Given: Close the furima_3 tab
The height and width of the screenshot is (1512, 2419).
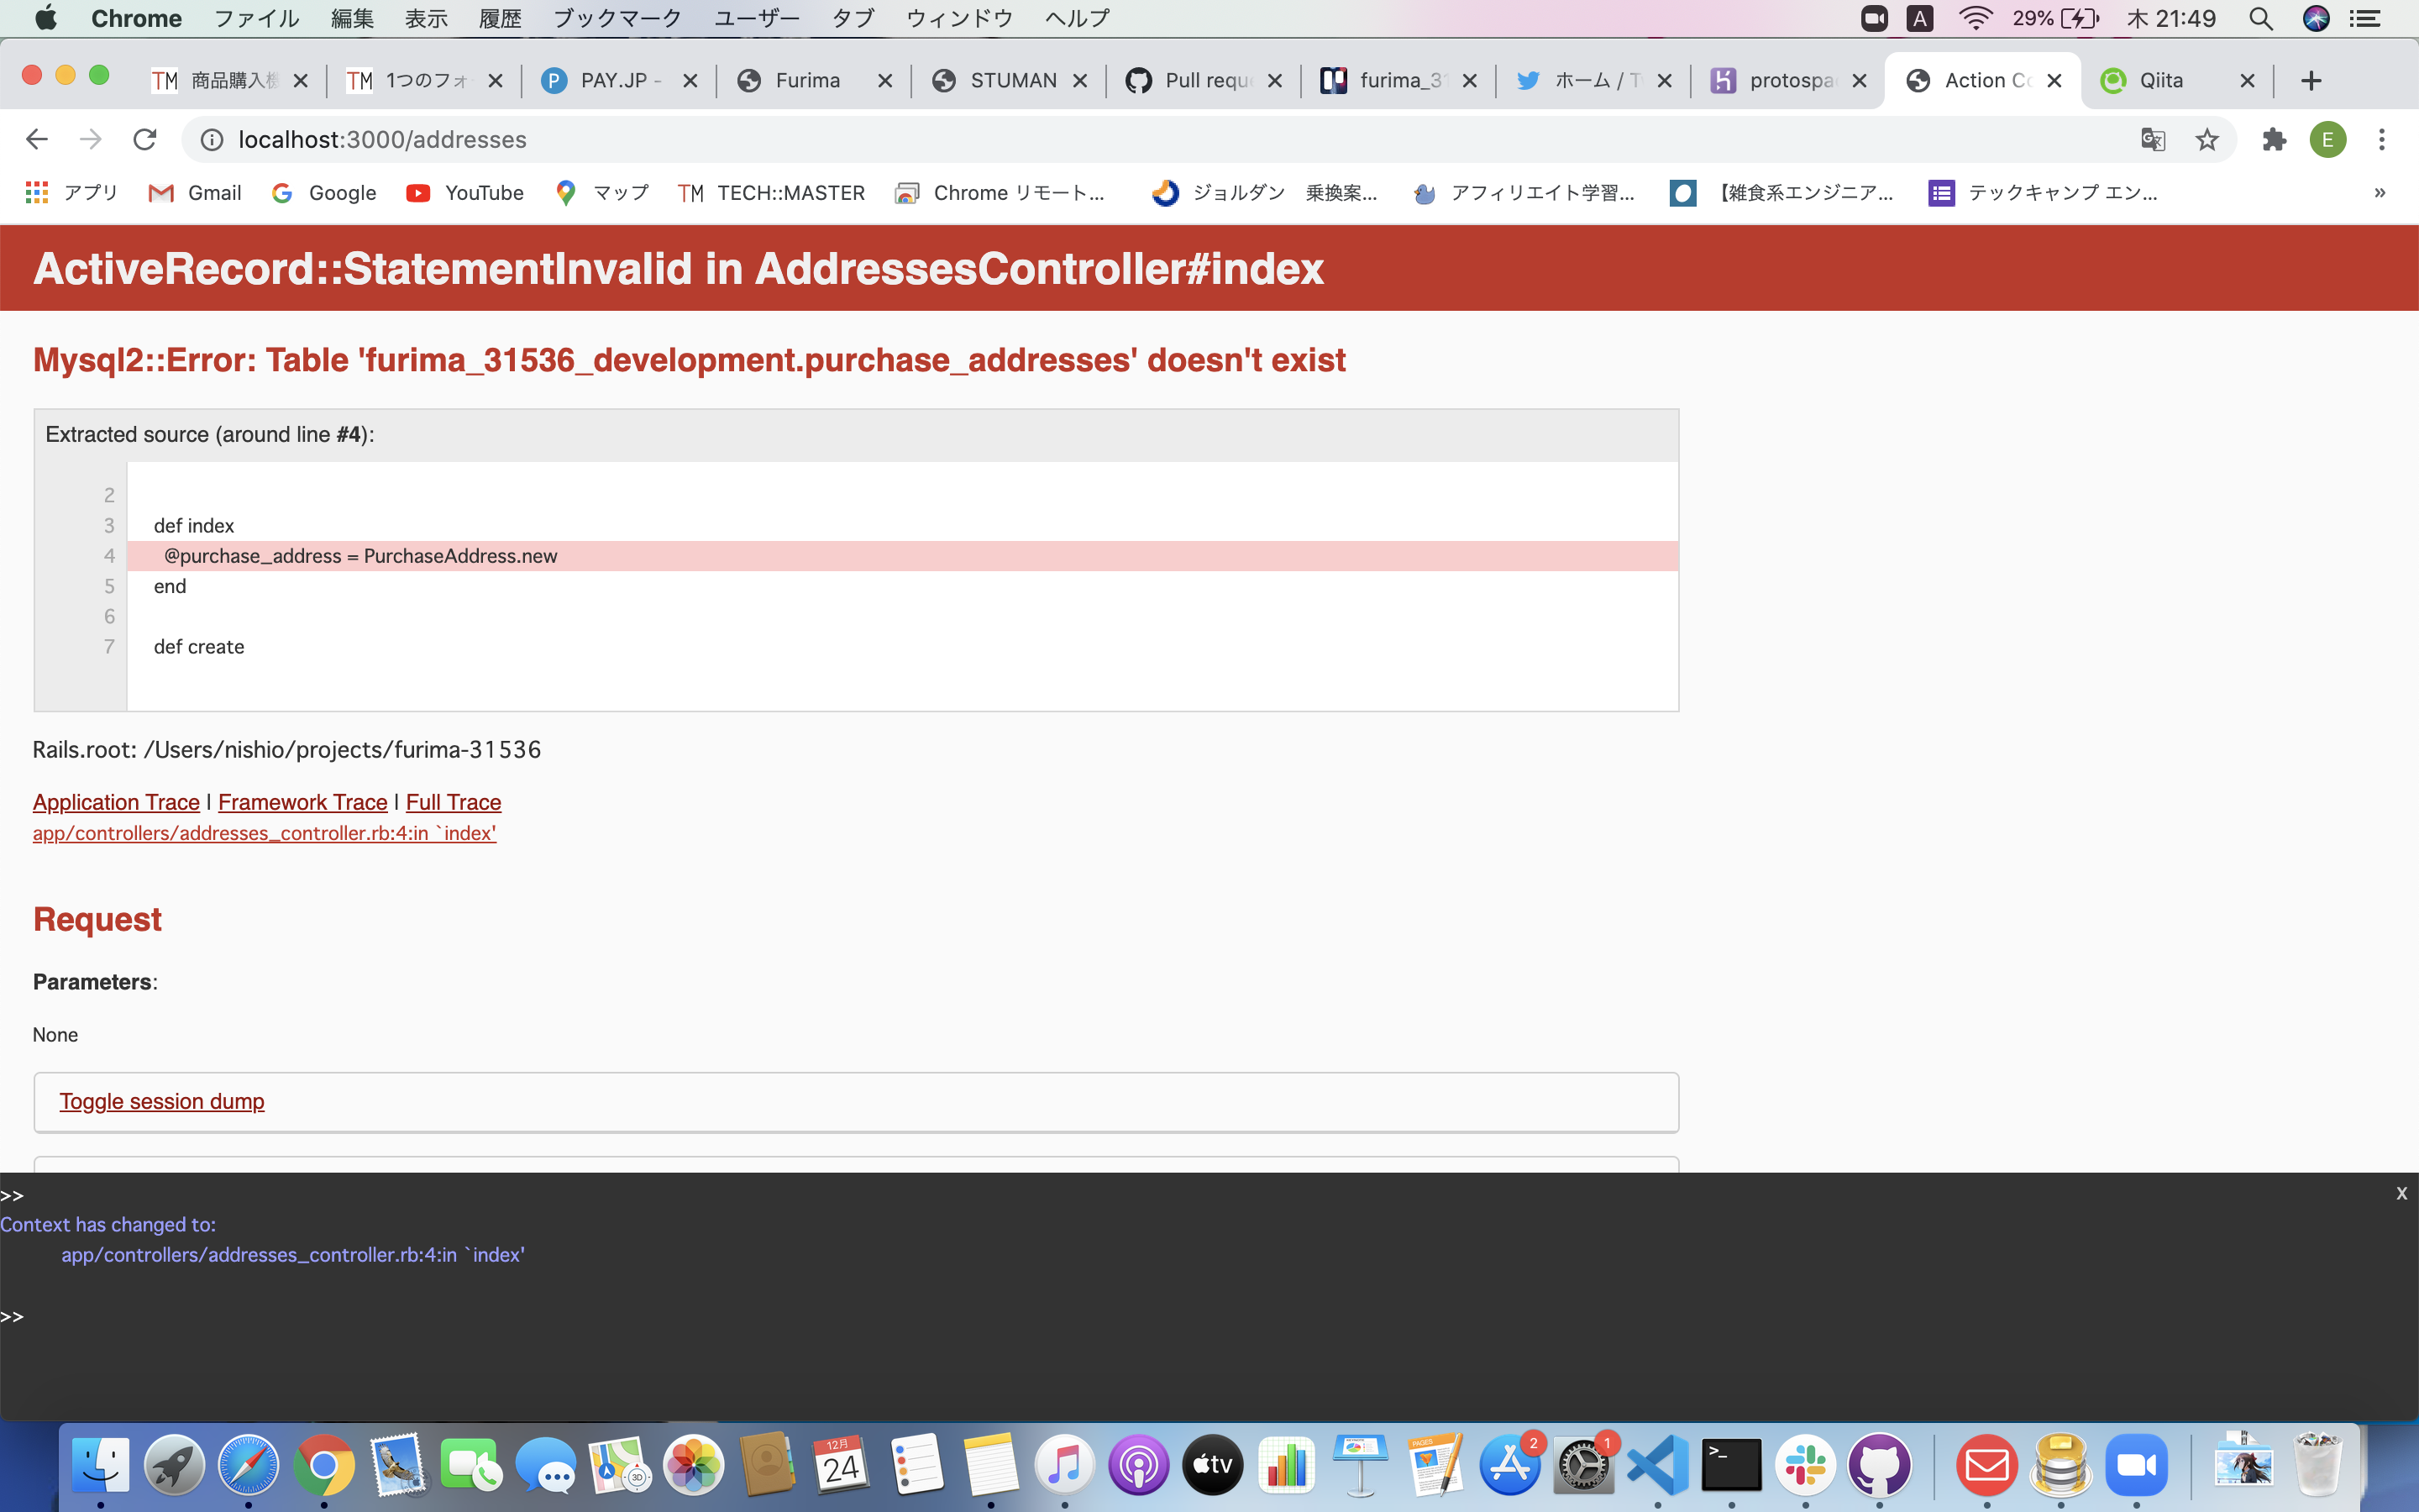Looking at the screenshot, I should coord(1469,81).
